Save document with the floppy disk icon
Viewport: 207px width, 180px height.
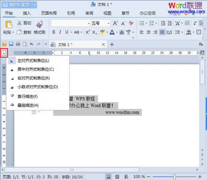click(11, 44)
